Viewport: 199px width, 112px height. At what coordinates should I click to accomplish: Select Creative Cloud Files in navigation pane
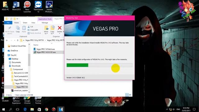[17, 46]
